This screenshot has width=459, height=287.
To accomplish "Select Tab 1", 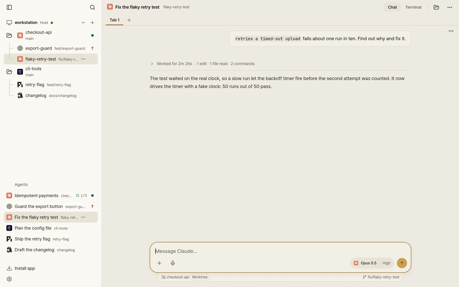I will pos(114,20).
